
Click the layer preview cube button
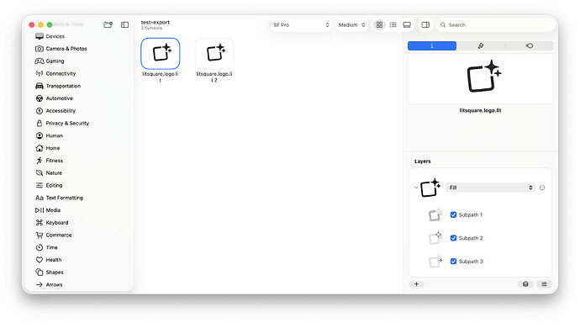pos(525,284)
